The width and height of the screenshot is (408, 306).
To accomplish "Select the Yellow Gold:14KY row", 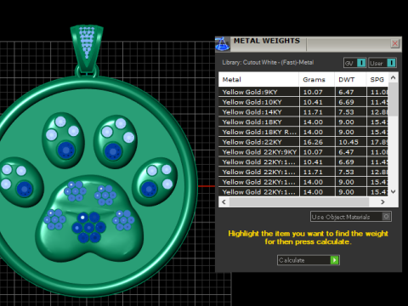I will click(303, 112).
